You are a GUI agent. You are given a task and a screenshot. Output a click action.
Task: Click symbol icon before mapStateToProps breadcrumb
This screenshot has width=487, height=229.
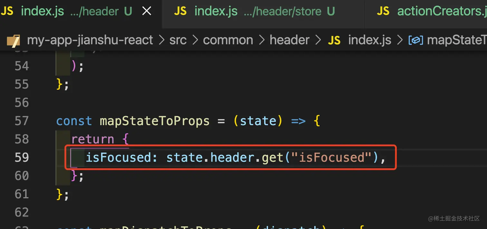tap(415, 41)
